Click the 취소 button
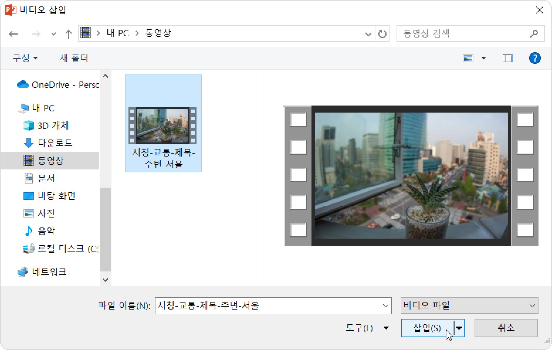 (x=506, y=328)
